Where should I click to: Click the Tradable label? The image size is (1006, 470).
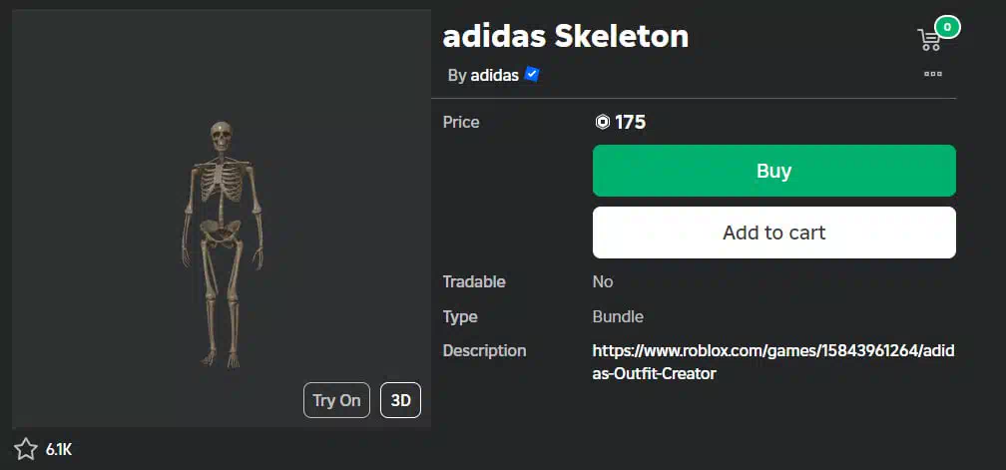[x=474, y=282]
